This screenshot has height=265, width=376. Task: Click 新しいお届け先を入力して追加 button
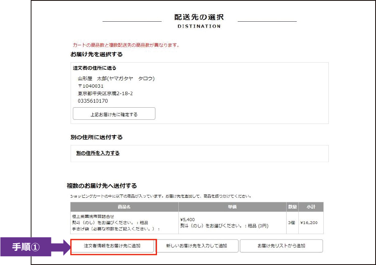point(196,246)
